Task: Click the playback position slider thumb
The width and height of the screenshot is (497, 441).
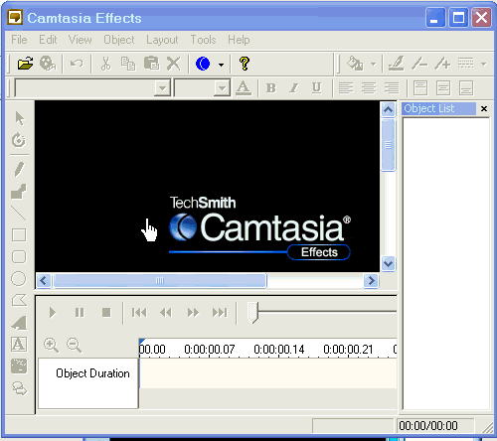Action: (x=252, y=312)
